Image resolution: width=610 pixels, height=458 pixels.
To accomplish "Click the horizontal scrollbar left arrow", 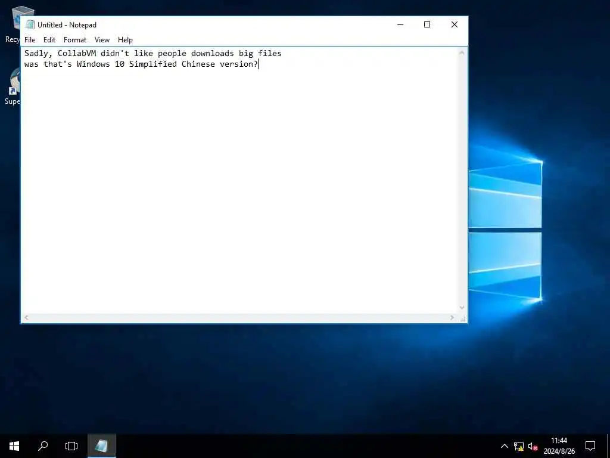I will coord(26,318).
